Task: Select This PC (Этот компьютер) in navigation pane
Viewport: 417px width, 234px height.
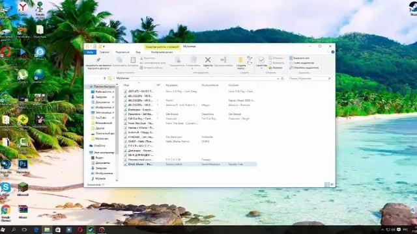Action: coord(102,153)
